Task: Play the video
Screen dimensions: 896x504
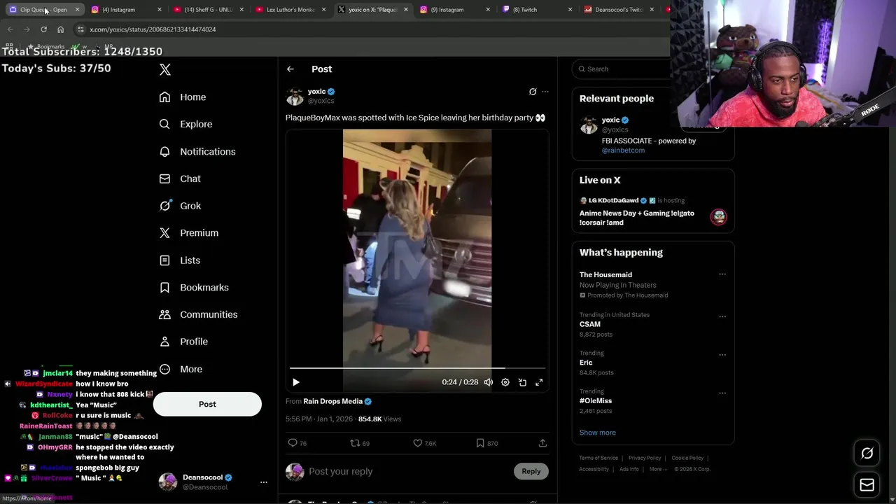Action: click(x=296, y=382)
